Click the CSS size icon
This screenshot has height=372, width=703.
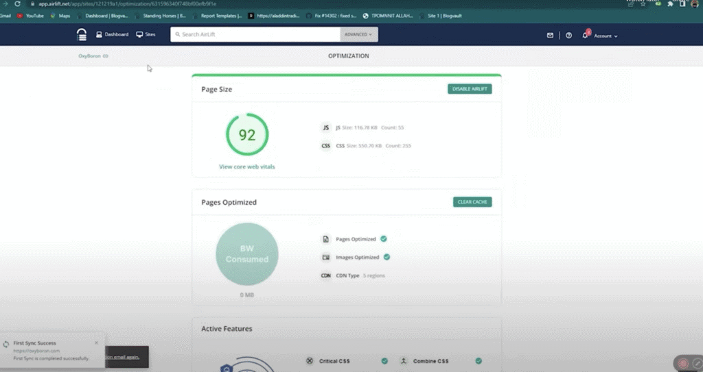(x=326, y=146)
